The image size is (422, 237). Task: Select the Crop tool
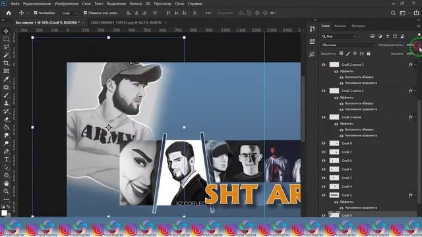pos(6,63)
